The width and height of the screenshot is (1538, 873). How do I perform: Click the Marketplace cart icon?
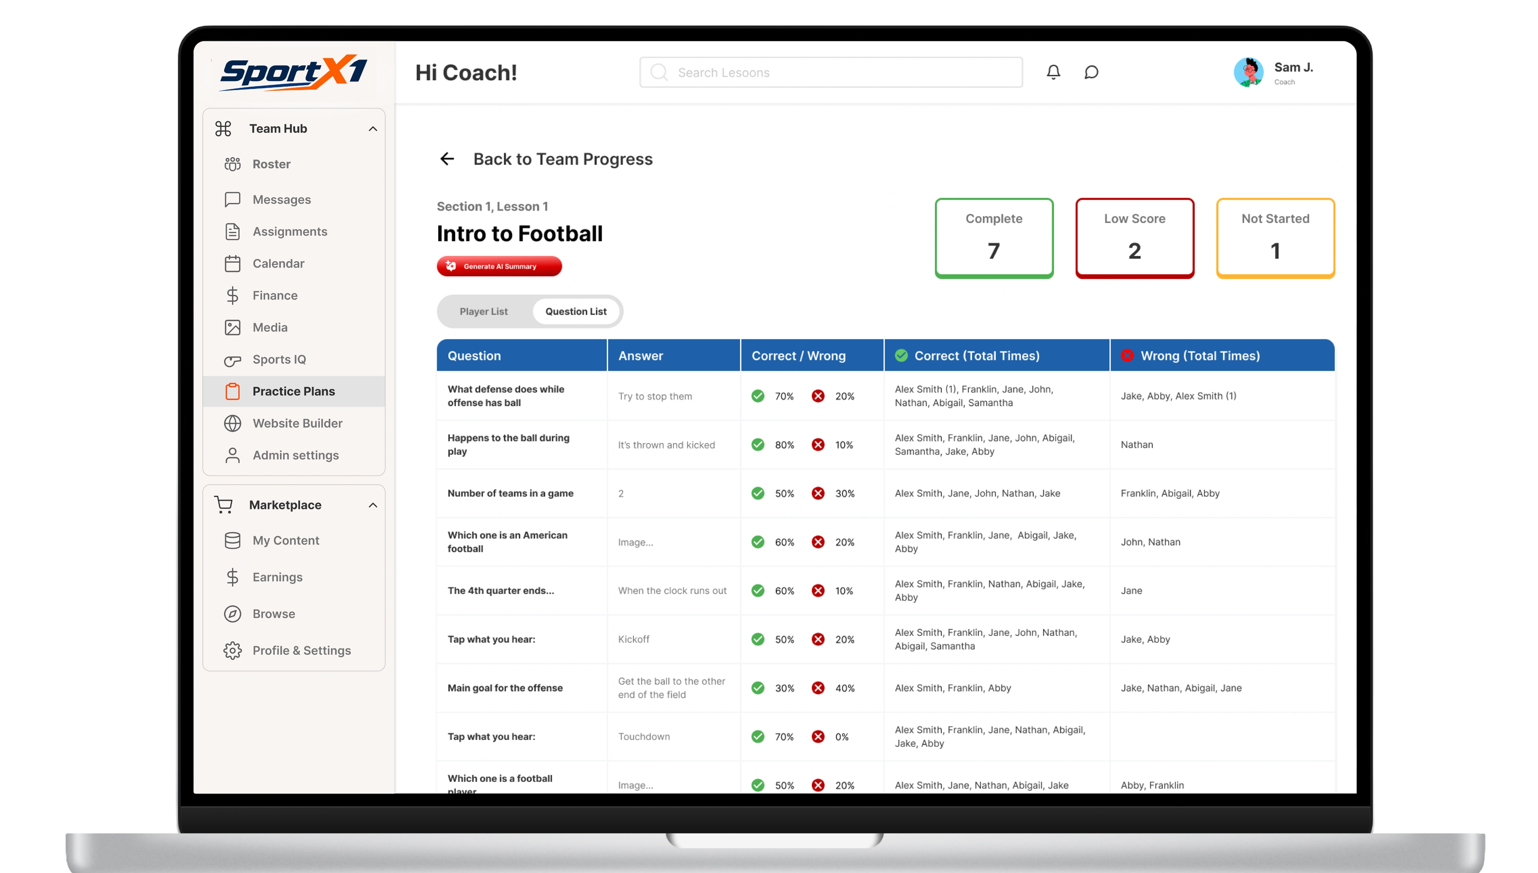[224, 505]
